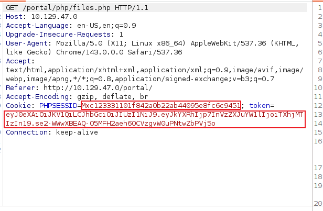Click the en-US,en;q=0.9 value
This screenshot has height=211, width=323.
tap(106, 26)
